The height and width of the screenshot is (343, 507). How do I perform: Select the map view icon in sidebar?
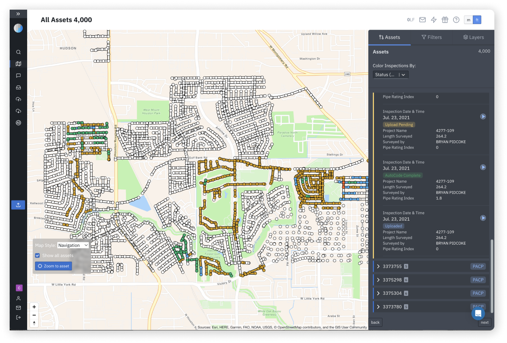click(18, 64)
